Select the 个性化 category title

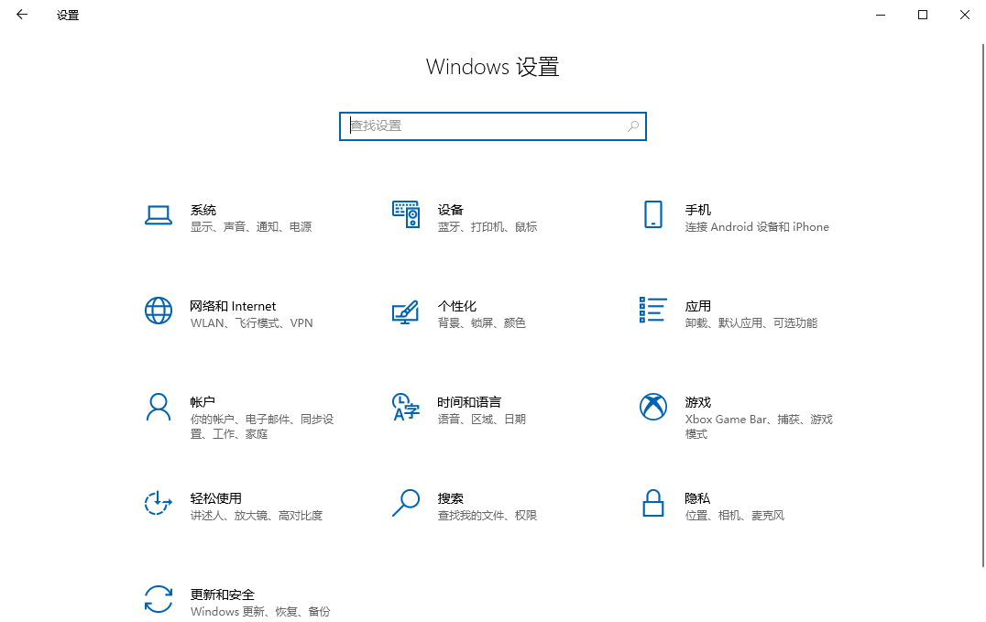click(457, 306)
